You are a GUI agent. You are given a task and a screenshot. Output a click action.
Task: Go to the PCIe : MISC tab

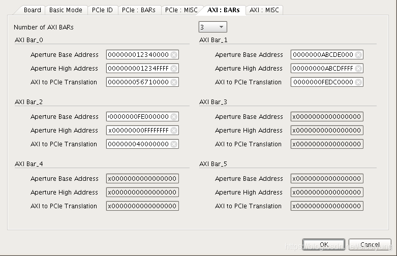181,10
